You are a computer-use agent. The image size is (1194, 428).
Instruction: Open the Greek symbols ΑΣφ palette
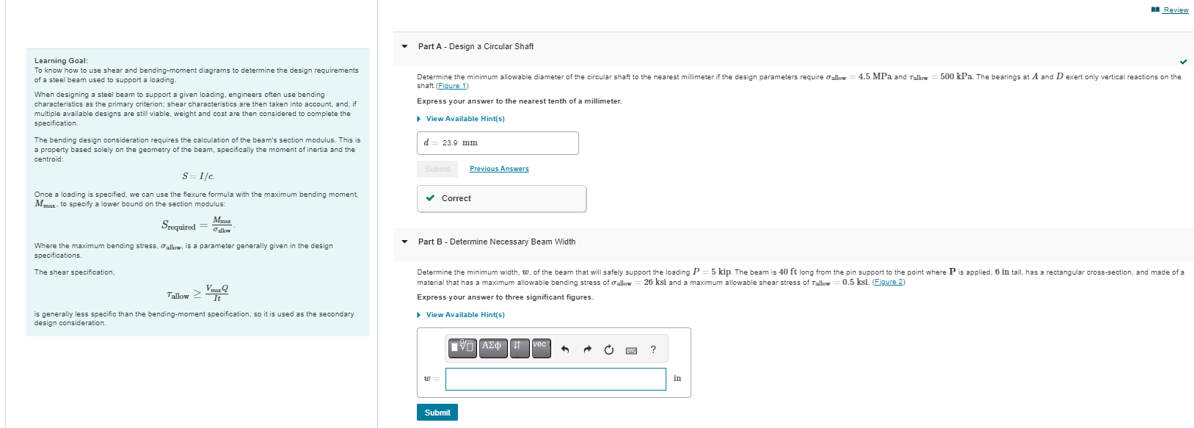point(492,348)
